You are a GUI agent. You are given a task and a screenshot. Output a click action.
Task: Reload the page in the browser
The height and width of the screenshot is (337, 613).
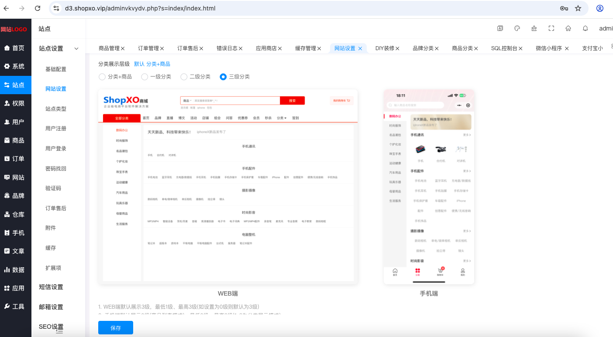[38, 8]
